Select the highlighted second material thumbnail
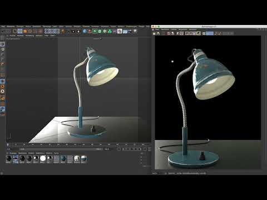Image resolution: width=267 pixels, height=200 pixels. pyautogui.click(x=16, y=159)
